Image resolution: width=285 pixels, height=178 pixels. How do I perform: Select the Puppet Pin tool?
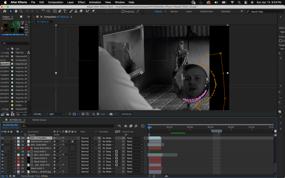93,11
